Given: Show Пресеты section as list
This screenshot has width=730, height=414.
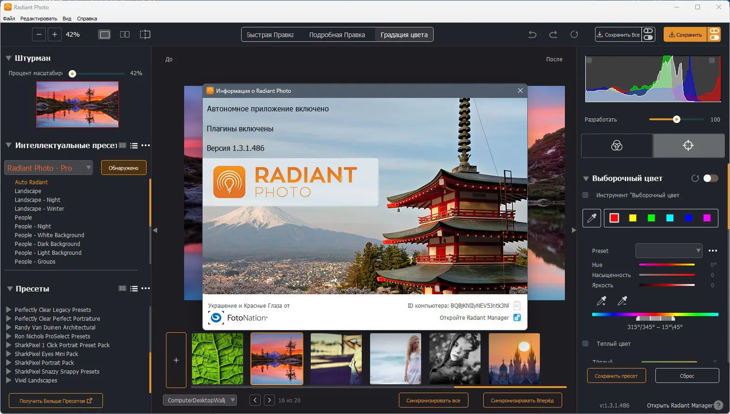Looking at the screenshot, I should click(134, 288).
